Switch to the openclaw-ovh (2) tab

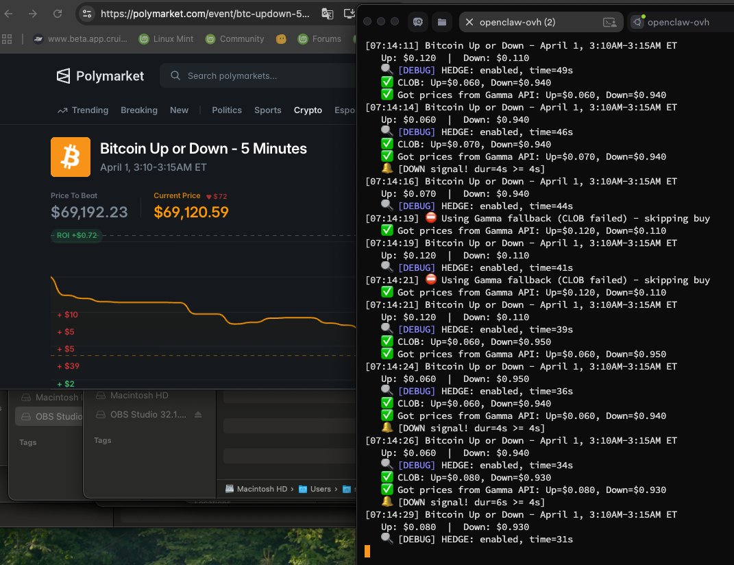(x=541, y=22)
